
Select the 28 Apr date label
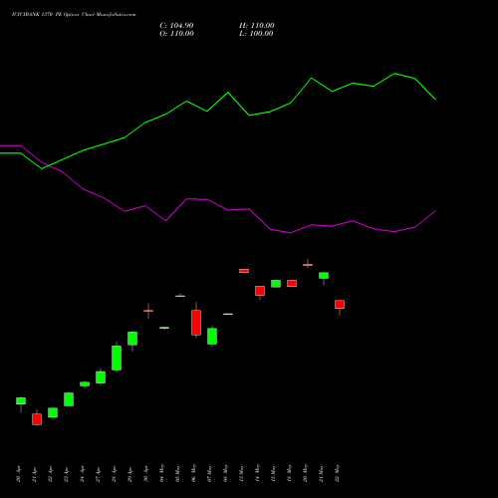pyautogui.click(x=115, y=474)
